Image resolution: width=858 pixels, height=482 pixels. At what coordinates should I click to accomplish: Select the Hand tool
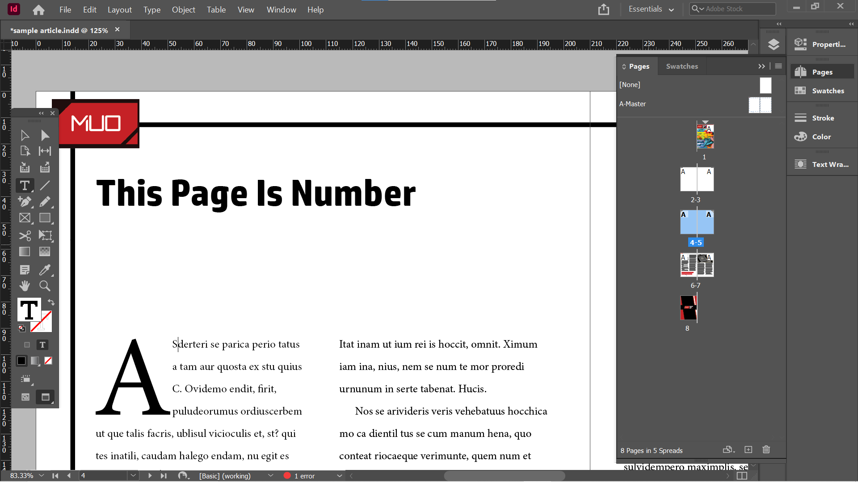click(x=25, y=286)
